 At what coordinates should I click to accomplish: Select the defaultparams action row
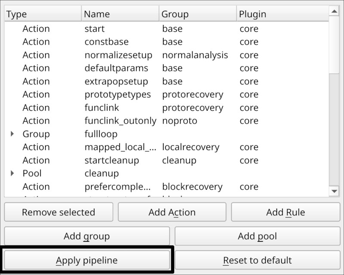coord(166,68)
